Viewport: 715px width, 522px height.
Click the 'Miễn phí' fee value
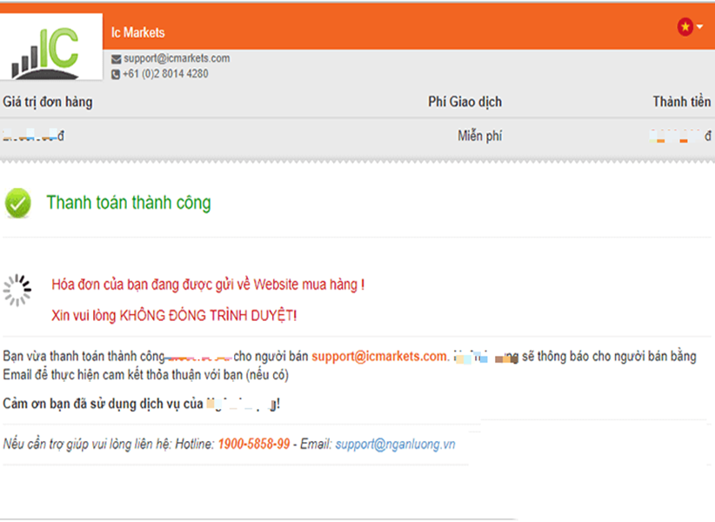tap(479, 136)
